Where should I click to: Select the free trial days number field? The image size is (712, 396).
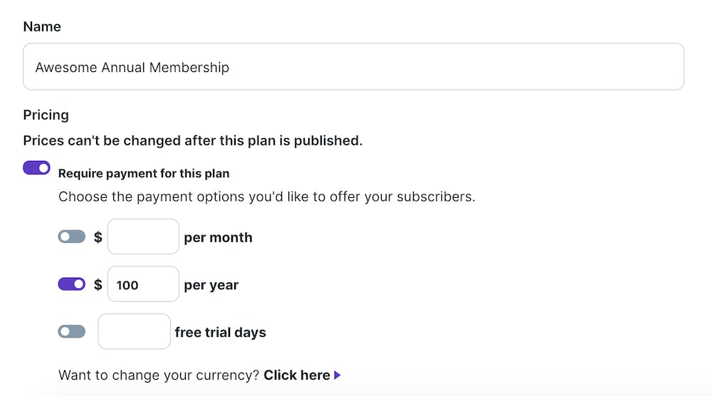tap(134, 331)
